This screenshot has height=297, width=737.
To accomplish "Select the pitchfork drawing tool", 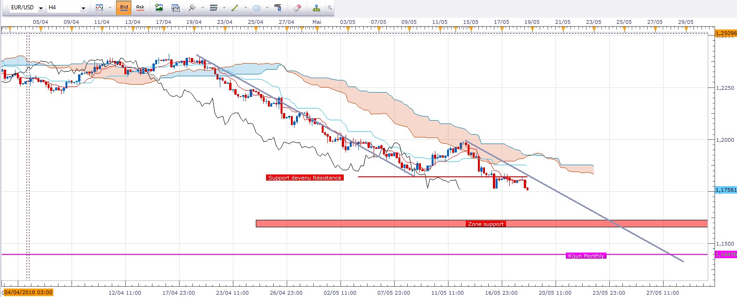I will pos(192,7).
